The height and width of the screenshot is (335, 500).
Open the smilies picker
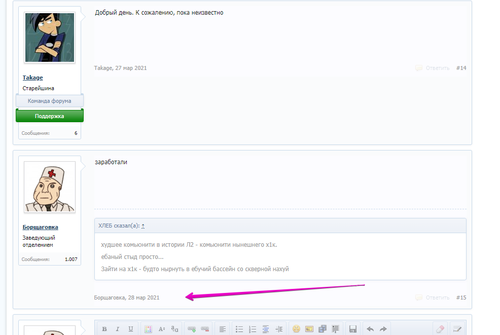296,329
